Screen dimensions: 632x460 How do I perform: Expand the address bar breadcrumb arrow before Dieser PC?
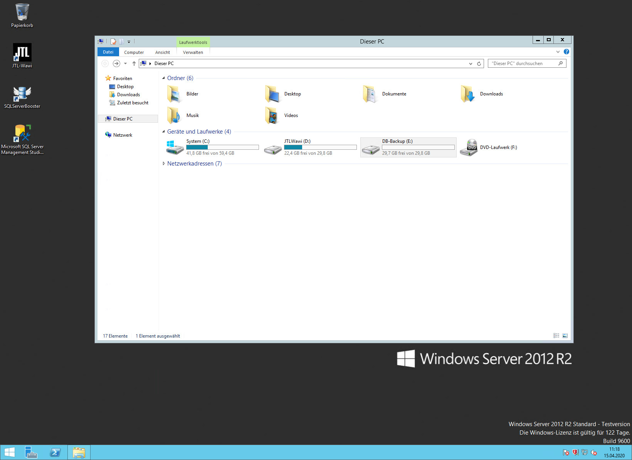point(150,64)
